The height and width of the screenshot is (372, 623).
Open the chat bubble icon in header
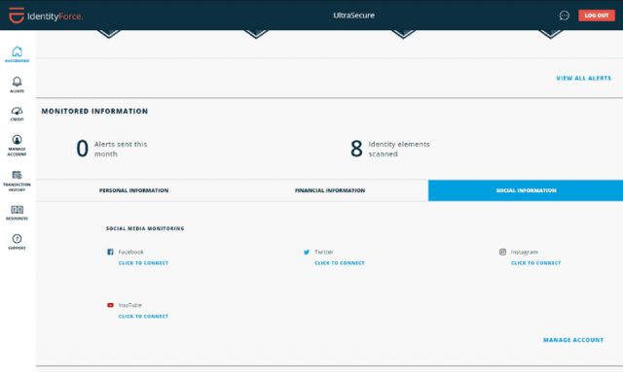coord(565,16)
